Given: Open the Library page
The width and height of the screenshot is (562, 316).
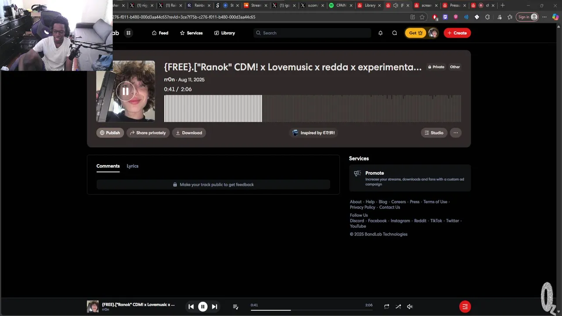Looking at the screenshot, I should click(224, 33).
